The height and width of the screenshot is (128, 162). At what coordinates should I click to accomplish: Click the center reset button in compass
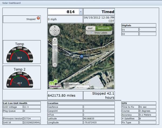(55, 31)
